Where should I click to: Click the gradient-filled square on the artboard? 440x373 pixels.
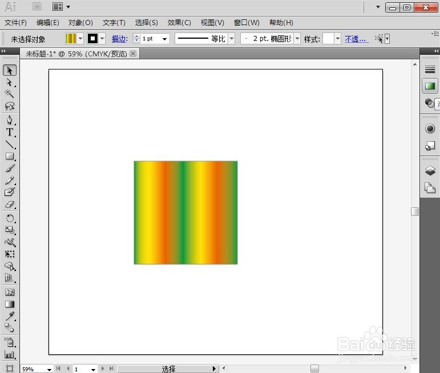[x=186, y=212]
